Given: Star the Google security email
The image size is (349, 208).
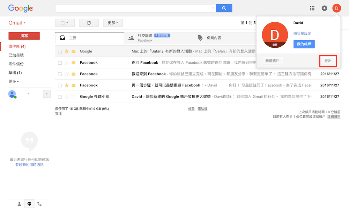Looking at the screenshot, I should point(67,51).
